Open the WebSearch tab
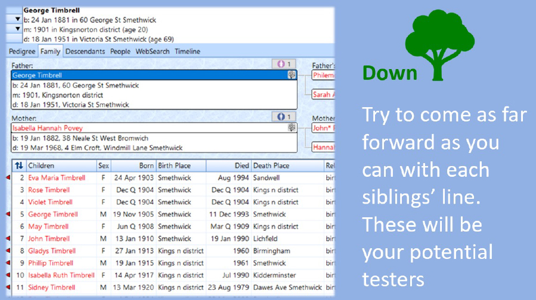The image size is (536, 300). tap(152, 52)
